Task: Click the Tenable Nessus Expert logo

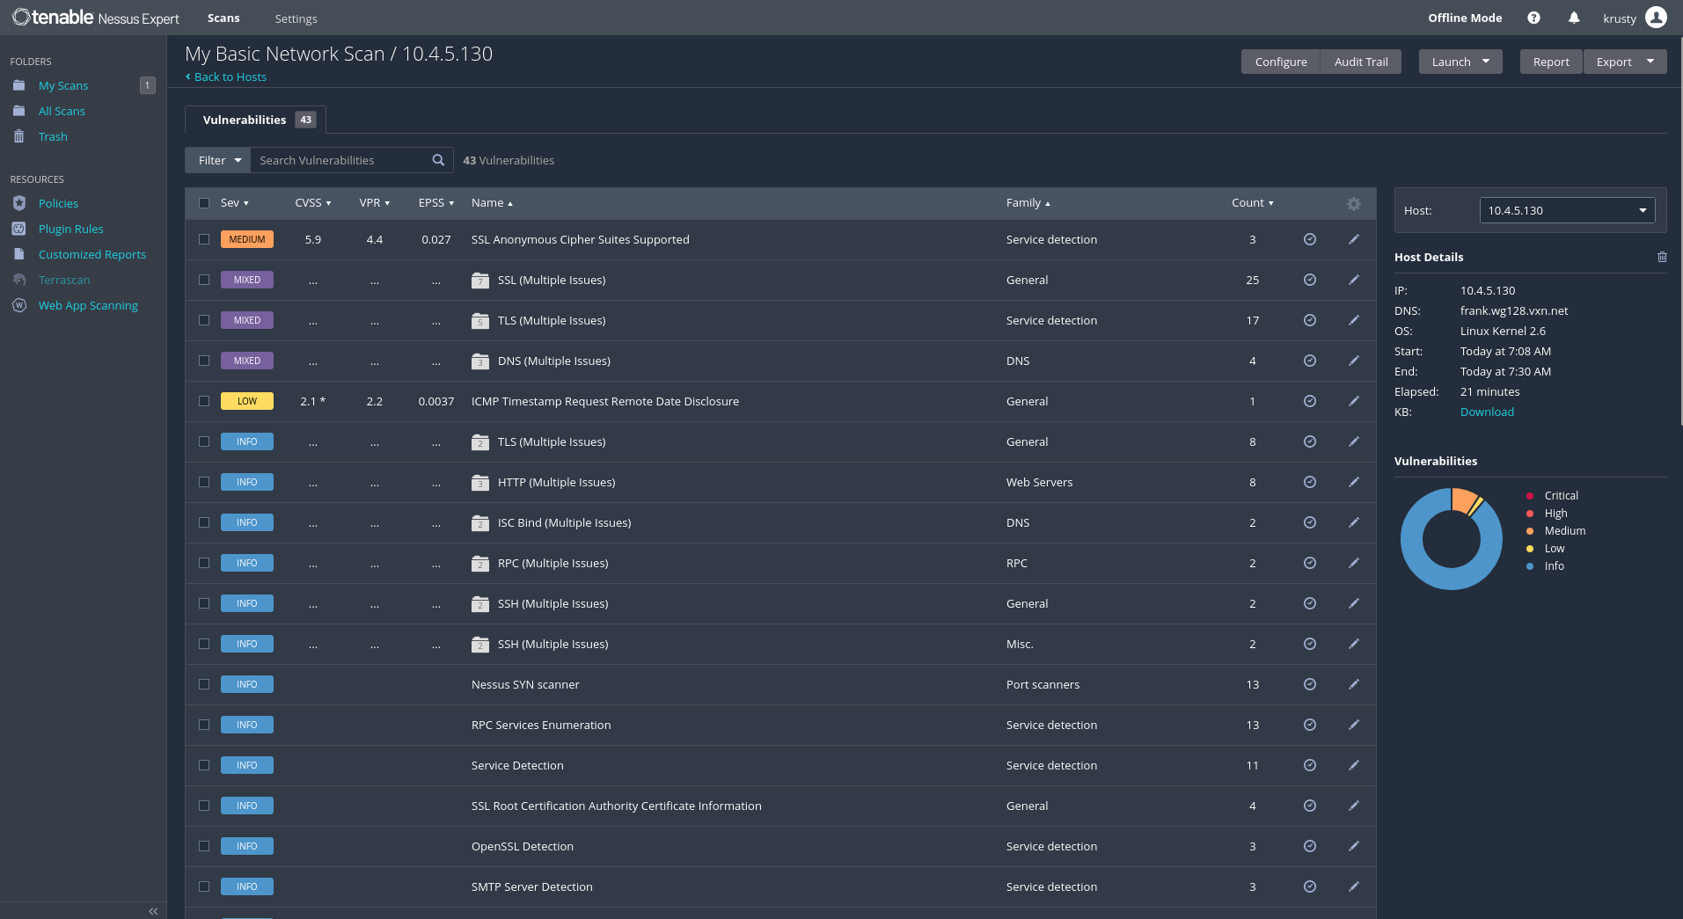Action: [x=95, y=18]
